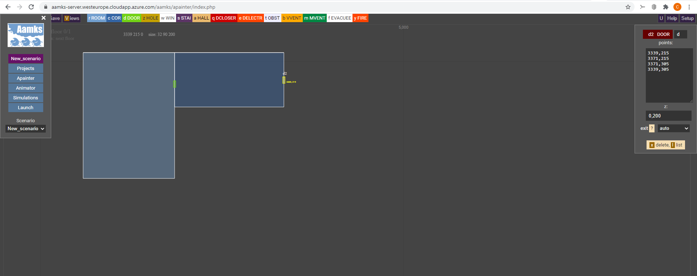The width and height of the screenshot is (697, 276).
Task: Select the y FIRE tool
Action: [x=360, y=18]
